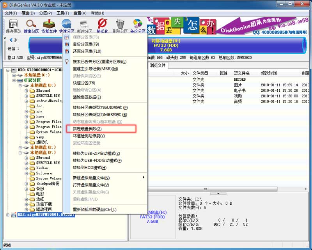Viewport: 312px width, 250px height.
Task: Click HD0 hard disk icon in tree
Action: (14, 70)
